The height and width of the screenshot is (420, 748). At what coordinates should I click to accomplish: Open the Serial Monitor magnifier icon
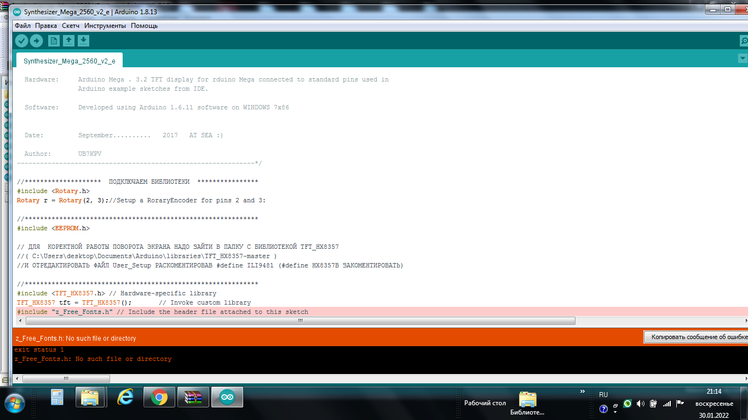[x=743, y=40]
